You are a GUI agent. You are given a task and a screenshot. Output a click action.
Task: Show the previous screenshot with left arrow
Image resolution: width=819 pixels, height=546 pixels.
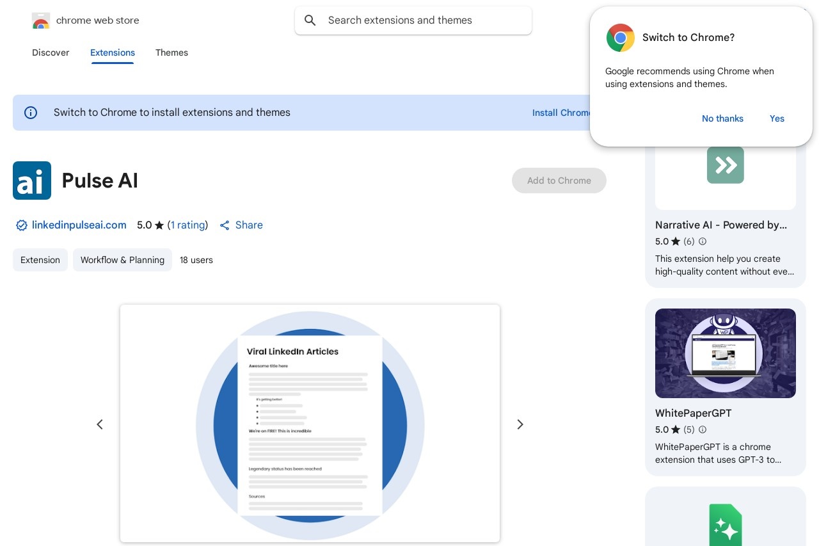point(100,424)
